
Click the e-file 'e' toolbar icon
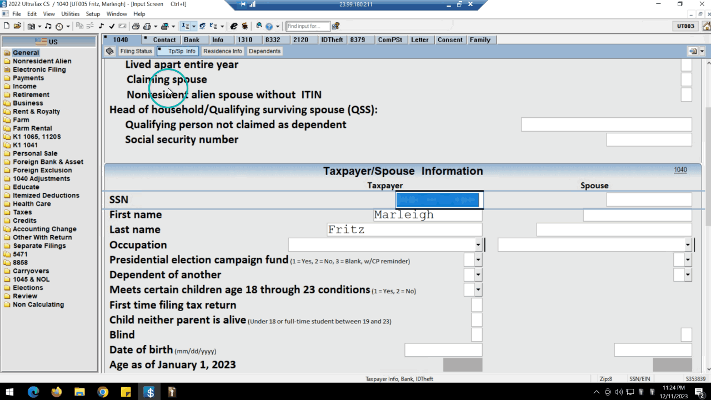point(234,26)
